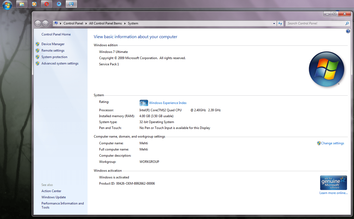Follow the Learn more online link
The image size is (354, 219).
coord(334,193)
